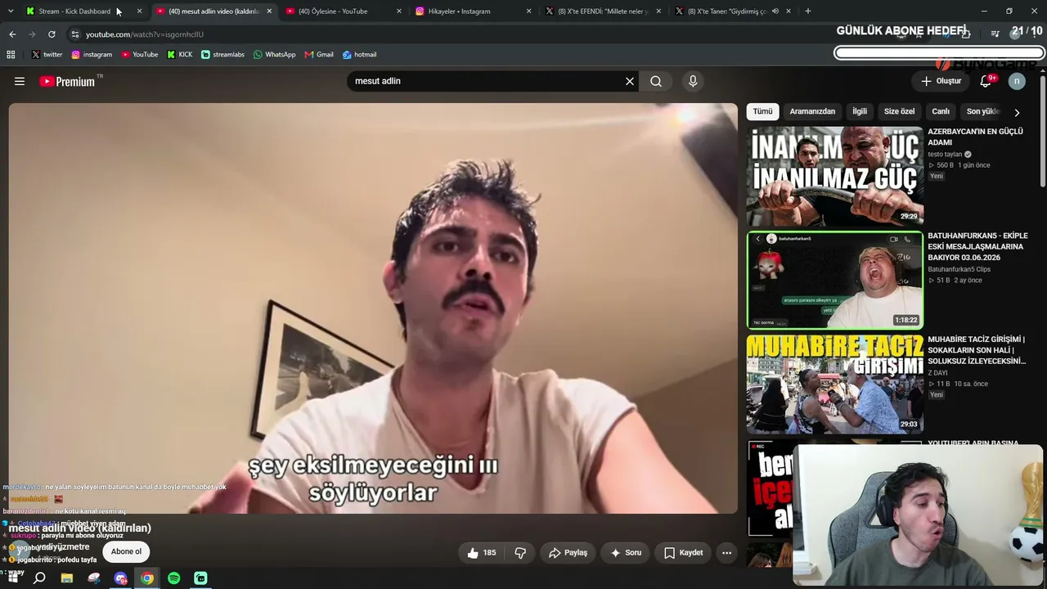This screenshot has height=589, width=1047.
Task: Click the magnifier search button
Action: [x=656, y=81]
